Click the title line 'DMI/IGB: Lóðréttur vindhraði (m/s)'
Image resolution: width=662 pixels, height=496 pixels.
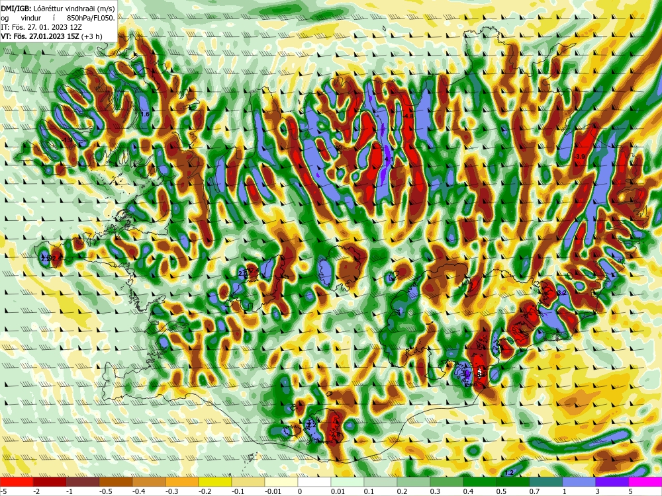click(58, 8)
